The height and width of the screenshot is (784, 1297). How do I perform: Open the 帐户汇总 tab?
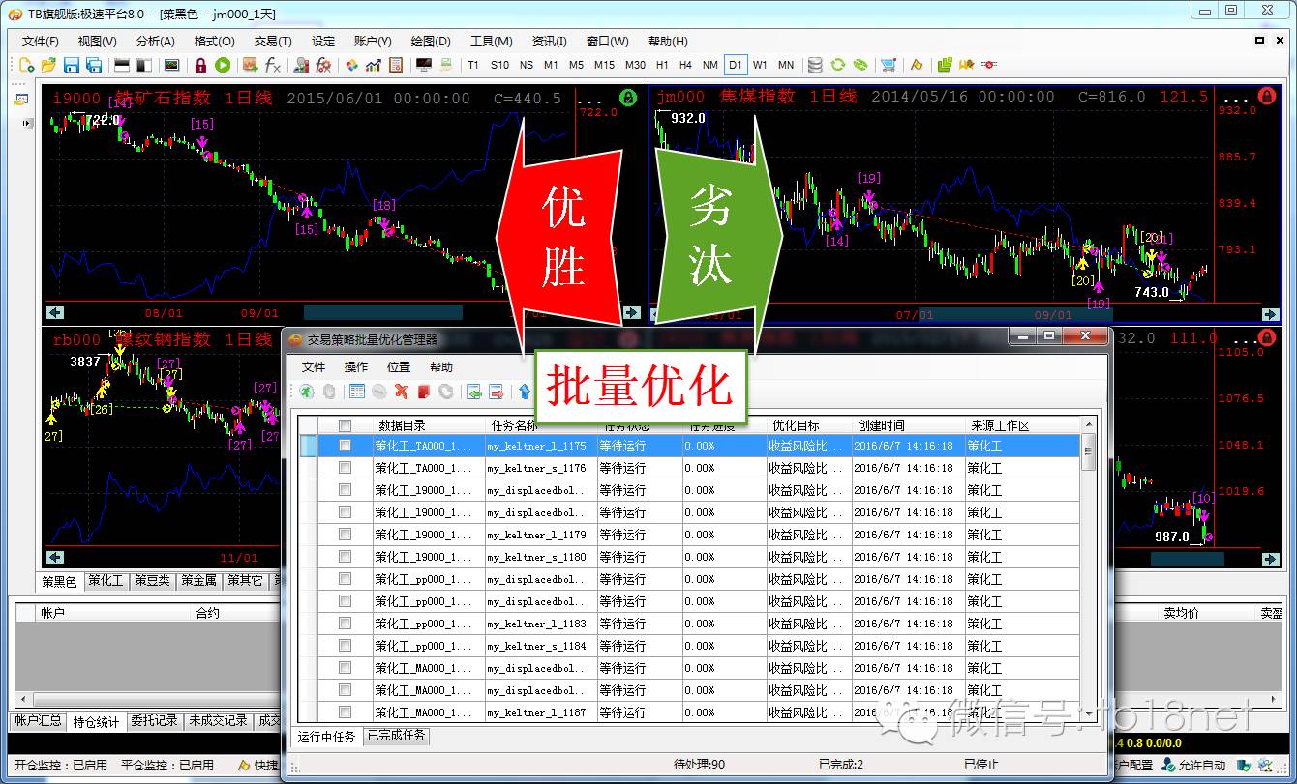(x=39, y=721)
